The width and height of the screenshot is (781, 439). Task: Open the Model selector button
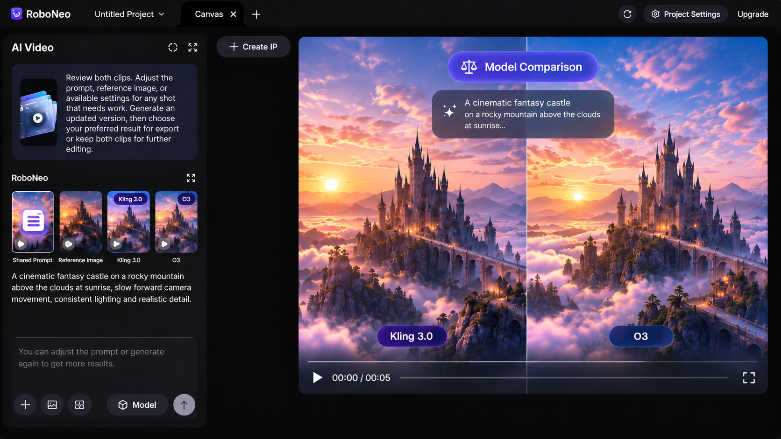coord(137,404)
